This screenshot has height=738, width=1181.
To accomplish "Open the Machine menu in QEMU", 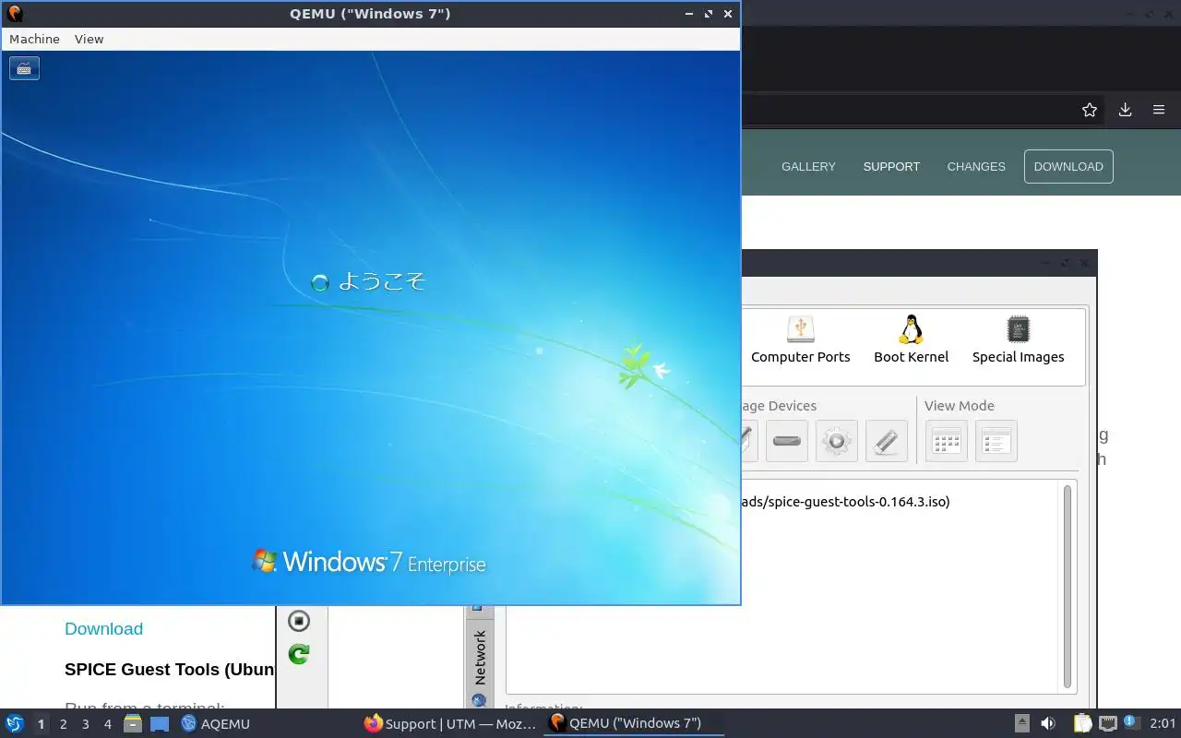I will pos(34,39).
